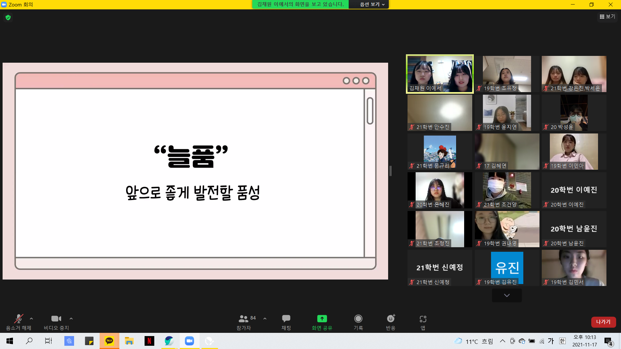Open KakaoTalk from the taskbar
The width and height of the screenshot is (621, 349).
pos(109,341)
